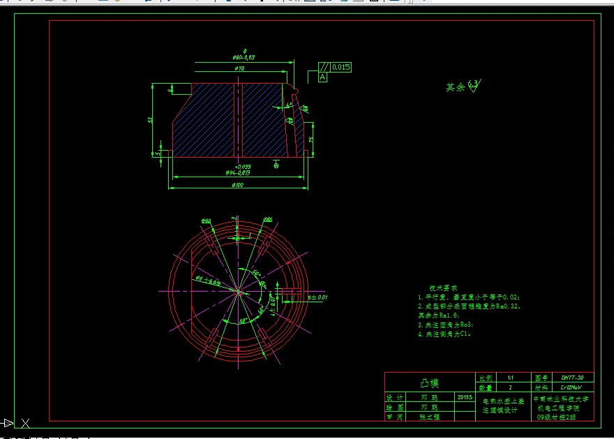
Task: Click the UCS arrow icon at the drawing corner
Action: click(x=8, y=423)
